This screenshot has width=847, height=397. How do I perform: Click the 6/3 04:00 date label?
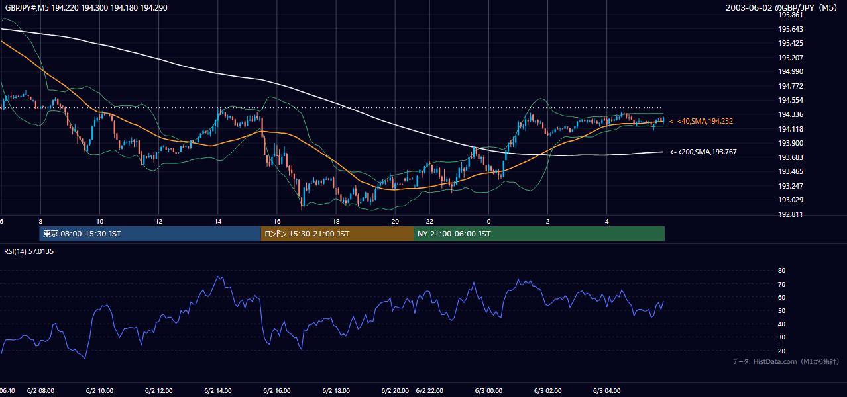coord(607,391)
